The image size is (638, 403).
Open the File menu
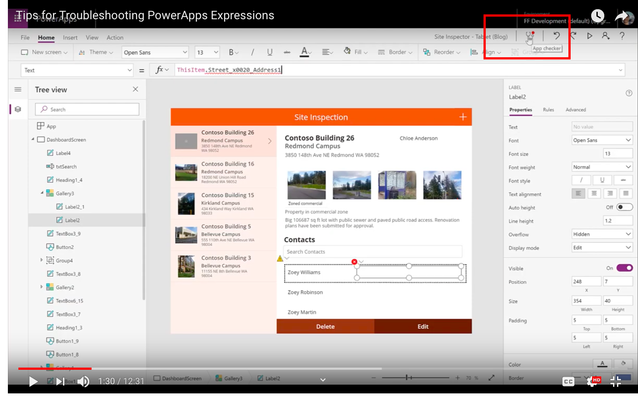[x=25, y=38]
